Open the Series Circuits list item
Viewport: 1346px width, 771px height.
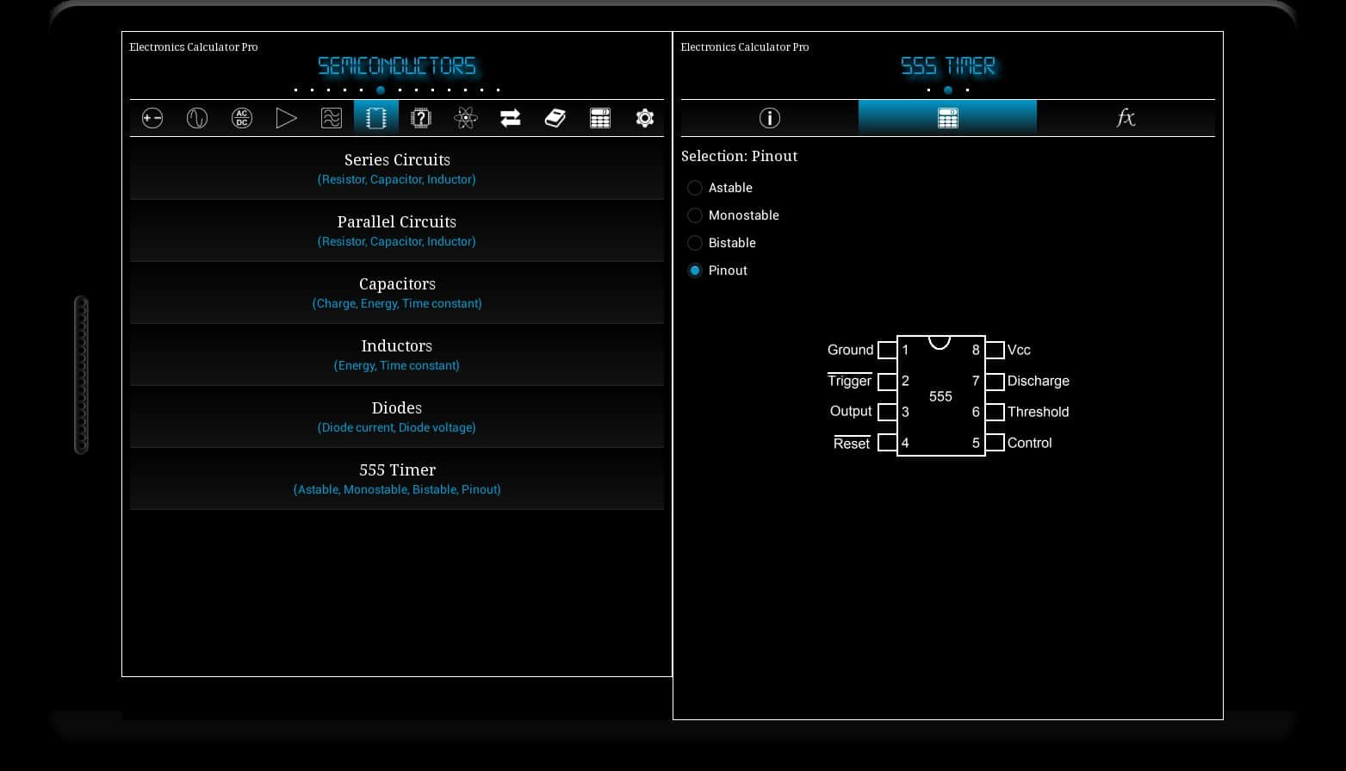(397, 168)
